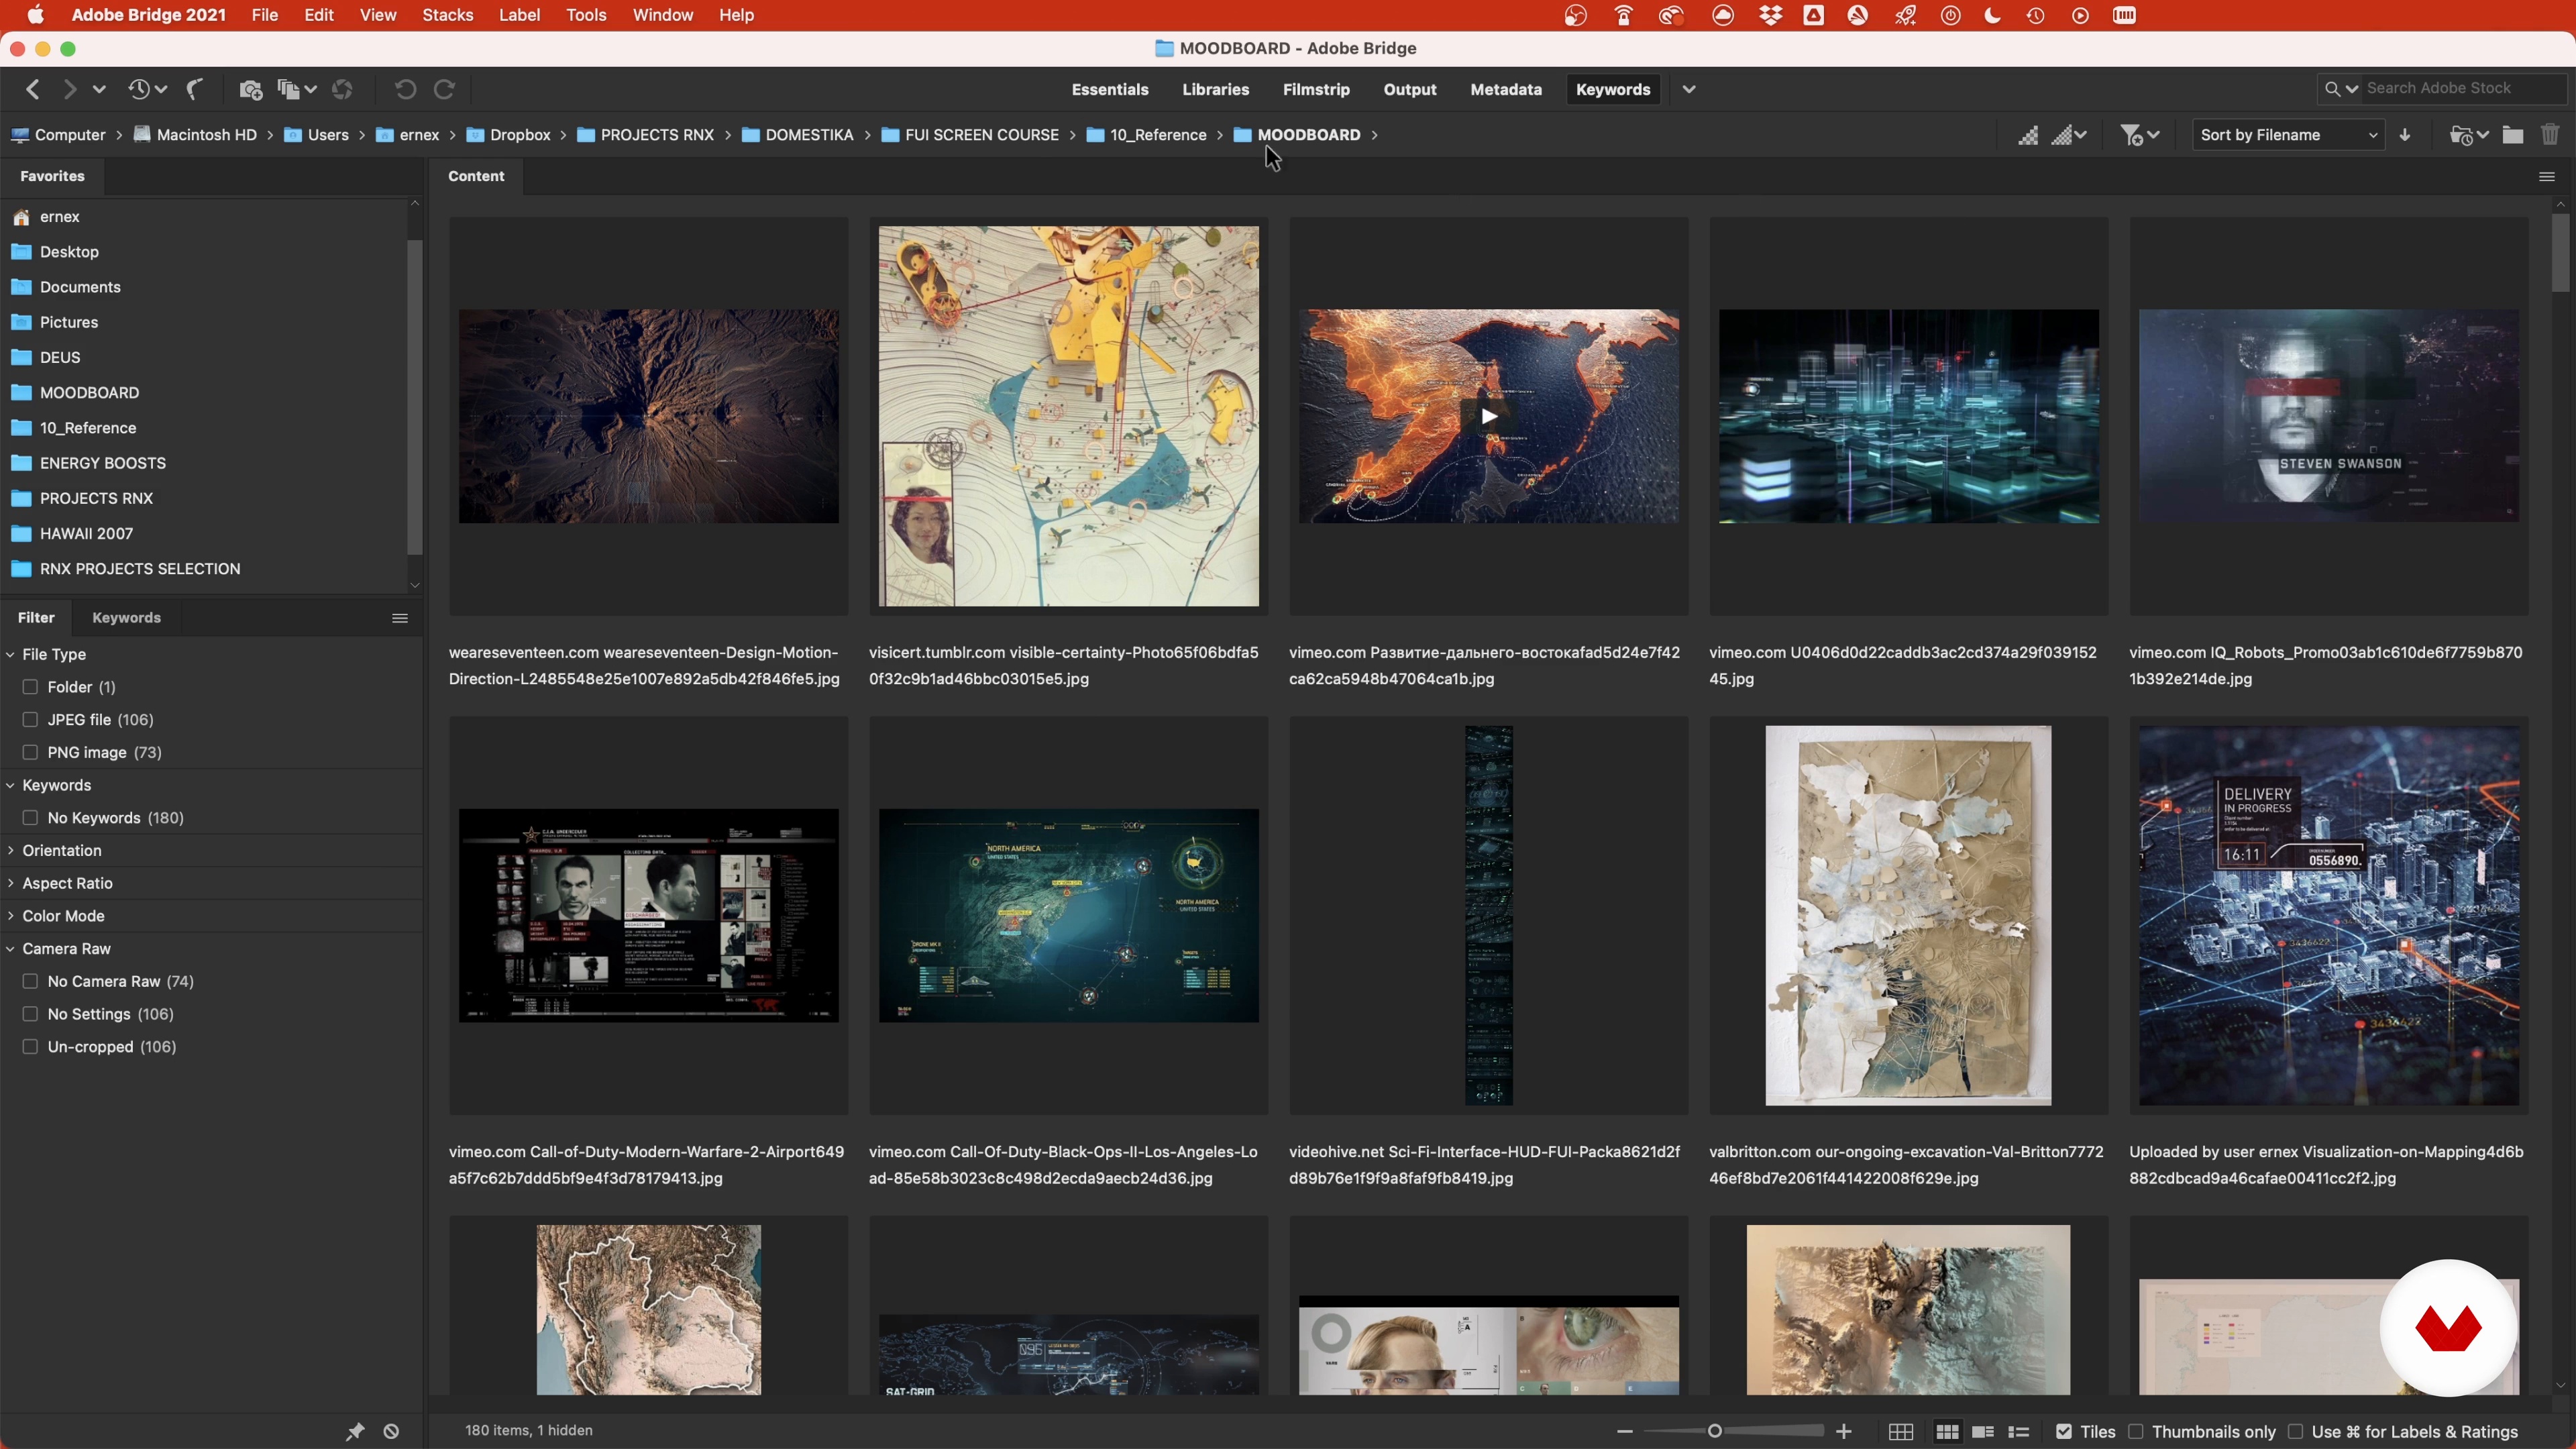Expand the Aspect Ratio filter section
2576x1449 pixels.
tap(10, 883)
